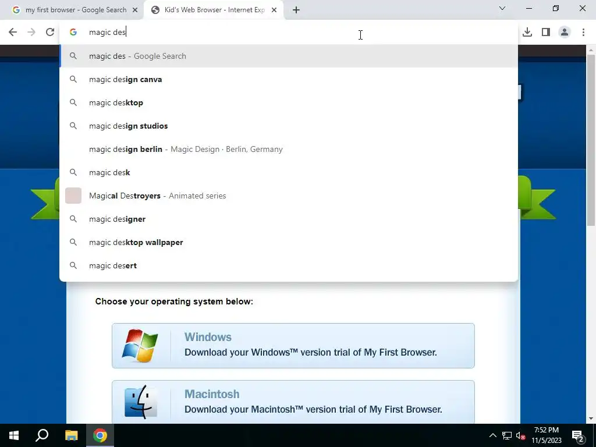Screen dimensions: 596x447
Task: Pick 'magic desktop wallpaper' suggestion
Action: pos(289,242)
